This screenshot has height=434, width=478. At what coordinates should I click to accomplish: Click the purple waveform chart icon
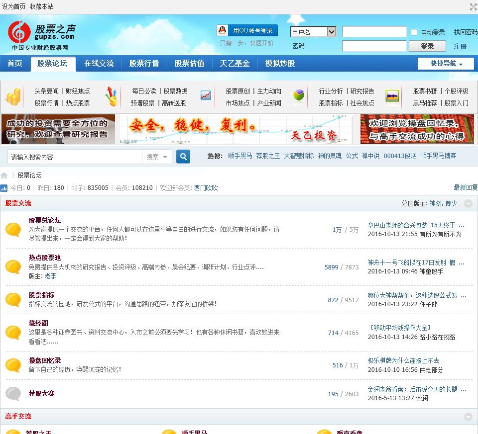point(392,96)
